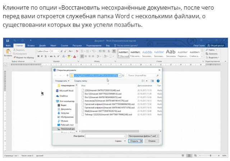Open OneDrive in the navigation pane

click(x=63, y=96)
